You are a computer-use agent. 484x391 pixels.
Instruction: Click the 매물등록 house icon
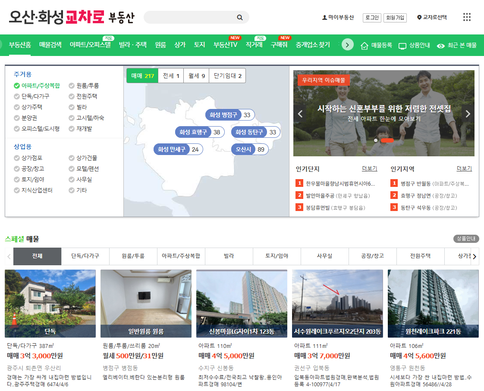click(365, 45)
